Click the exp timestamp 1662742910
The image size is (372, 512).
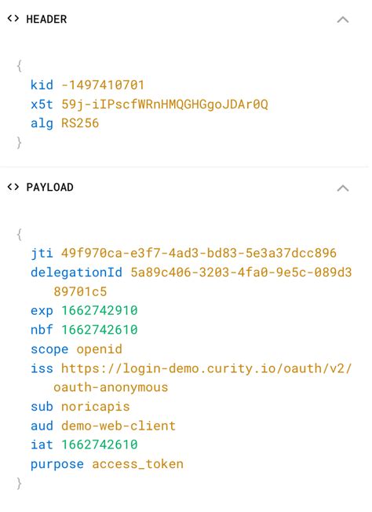[x=100, y=310]
